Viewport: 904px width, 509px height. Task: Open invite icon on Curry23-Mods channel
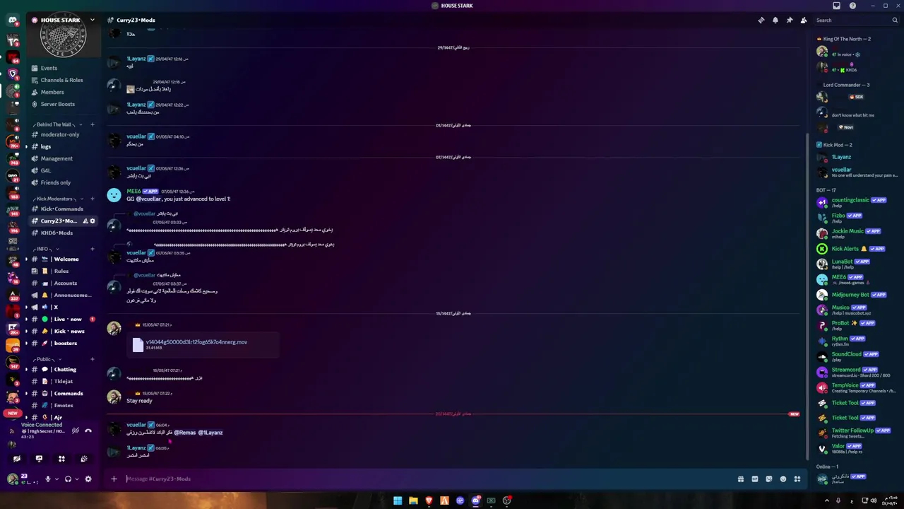[x=85, y=221]
